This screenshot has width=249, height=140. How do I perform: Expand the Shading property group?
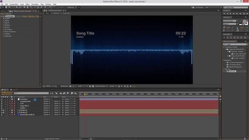4,25
